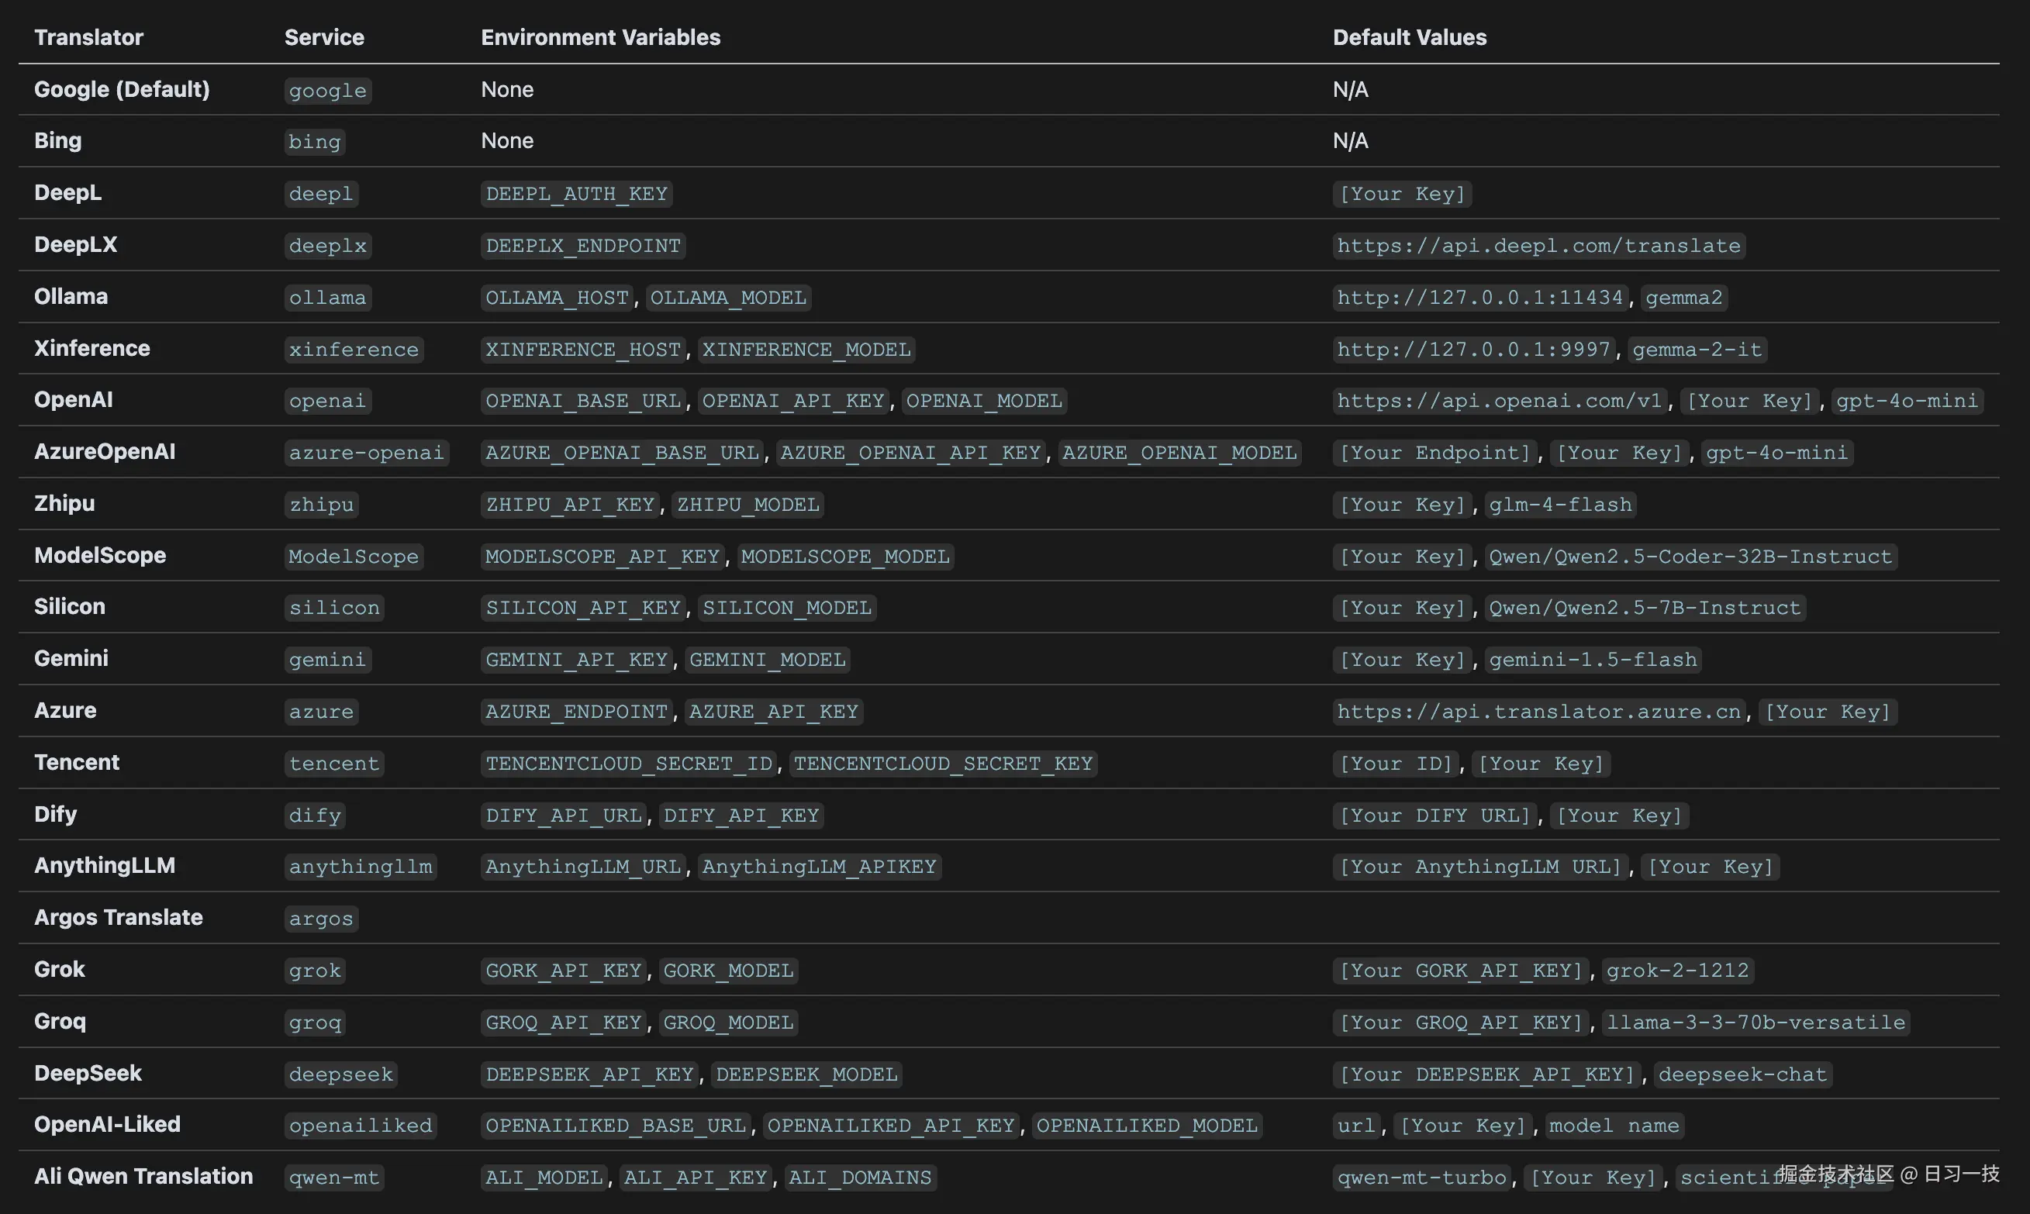Click "N/A" in the Google row
The width and height of the screenshot is (2030, 1214).
click(1350, 89)
